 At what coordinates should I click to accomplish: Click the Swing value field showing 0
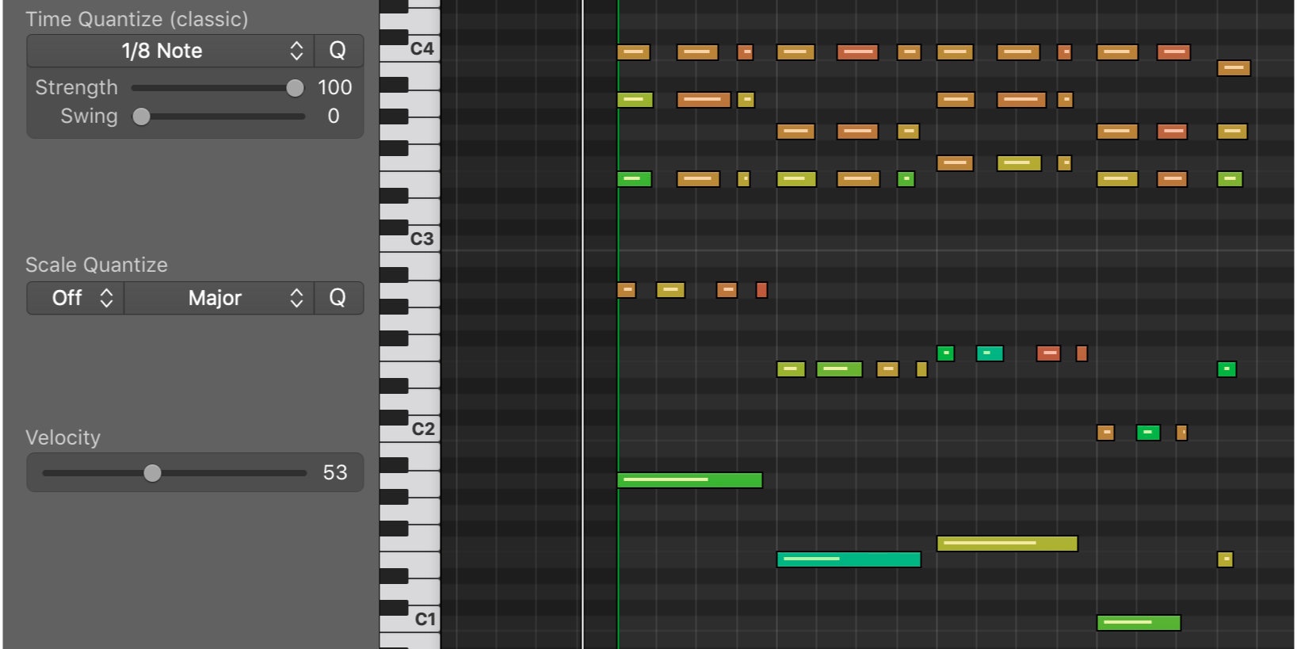click(334, 116)
